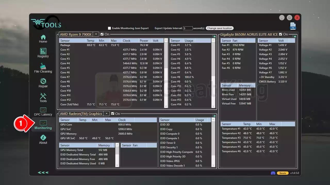This screenshot has width=330, height=185.
Task: Select the +3V Standby row
Action: 277,77
